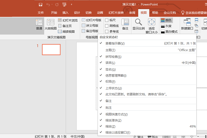The width and height of the screenshot is (207, 138).
Task: Switch to 大纲视图 outline view
Action: coord(50,24)
